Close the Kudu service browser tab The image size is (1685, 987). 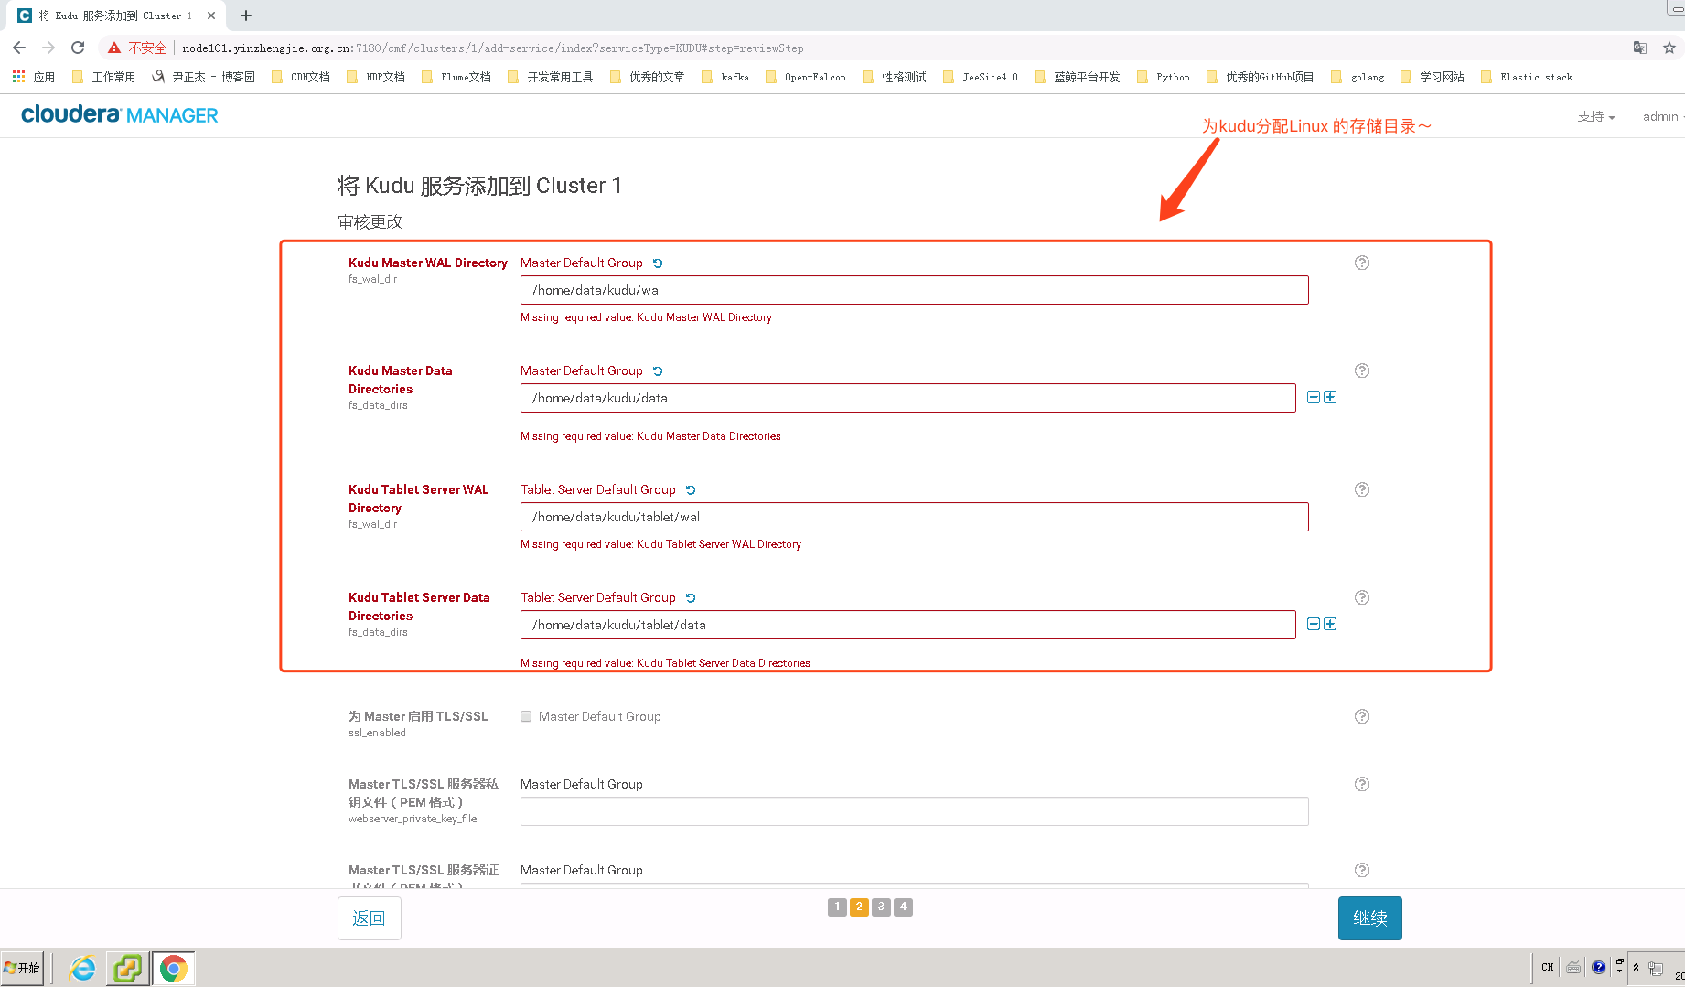[x=211, y=16]
